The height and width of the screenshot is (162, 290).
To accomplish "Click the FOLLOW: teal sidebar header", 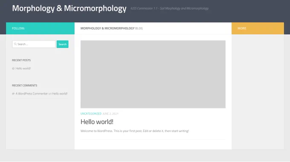I will (41, 28).
